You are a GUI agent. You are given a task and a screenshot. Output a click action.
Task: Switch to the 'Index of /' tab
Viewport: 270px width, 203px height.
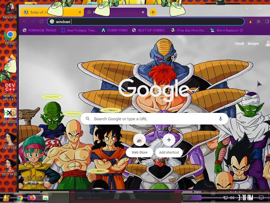[x=52, y=12]
